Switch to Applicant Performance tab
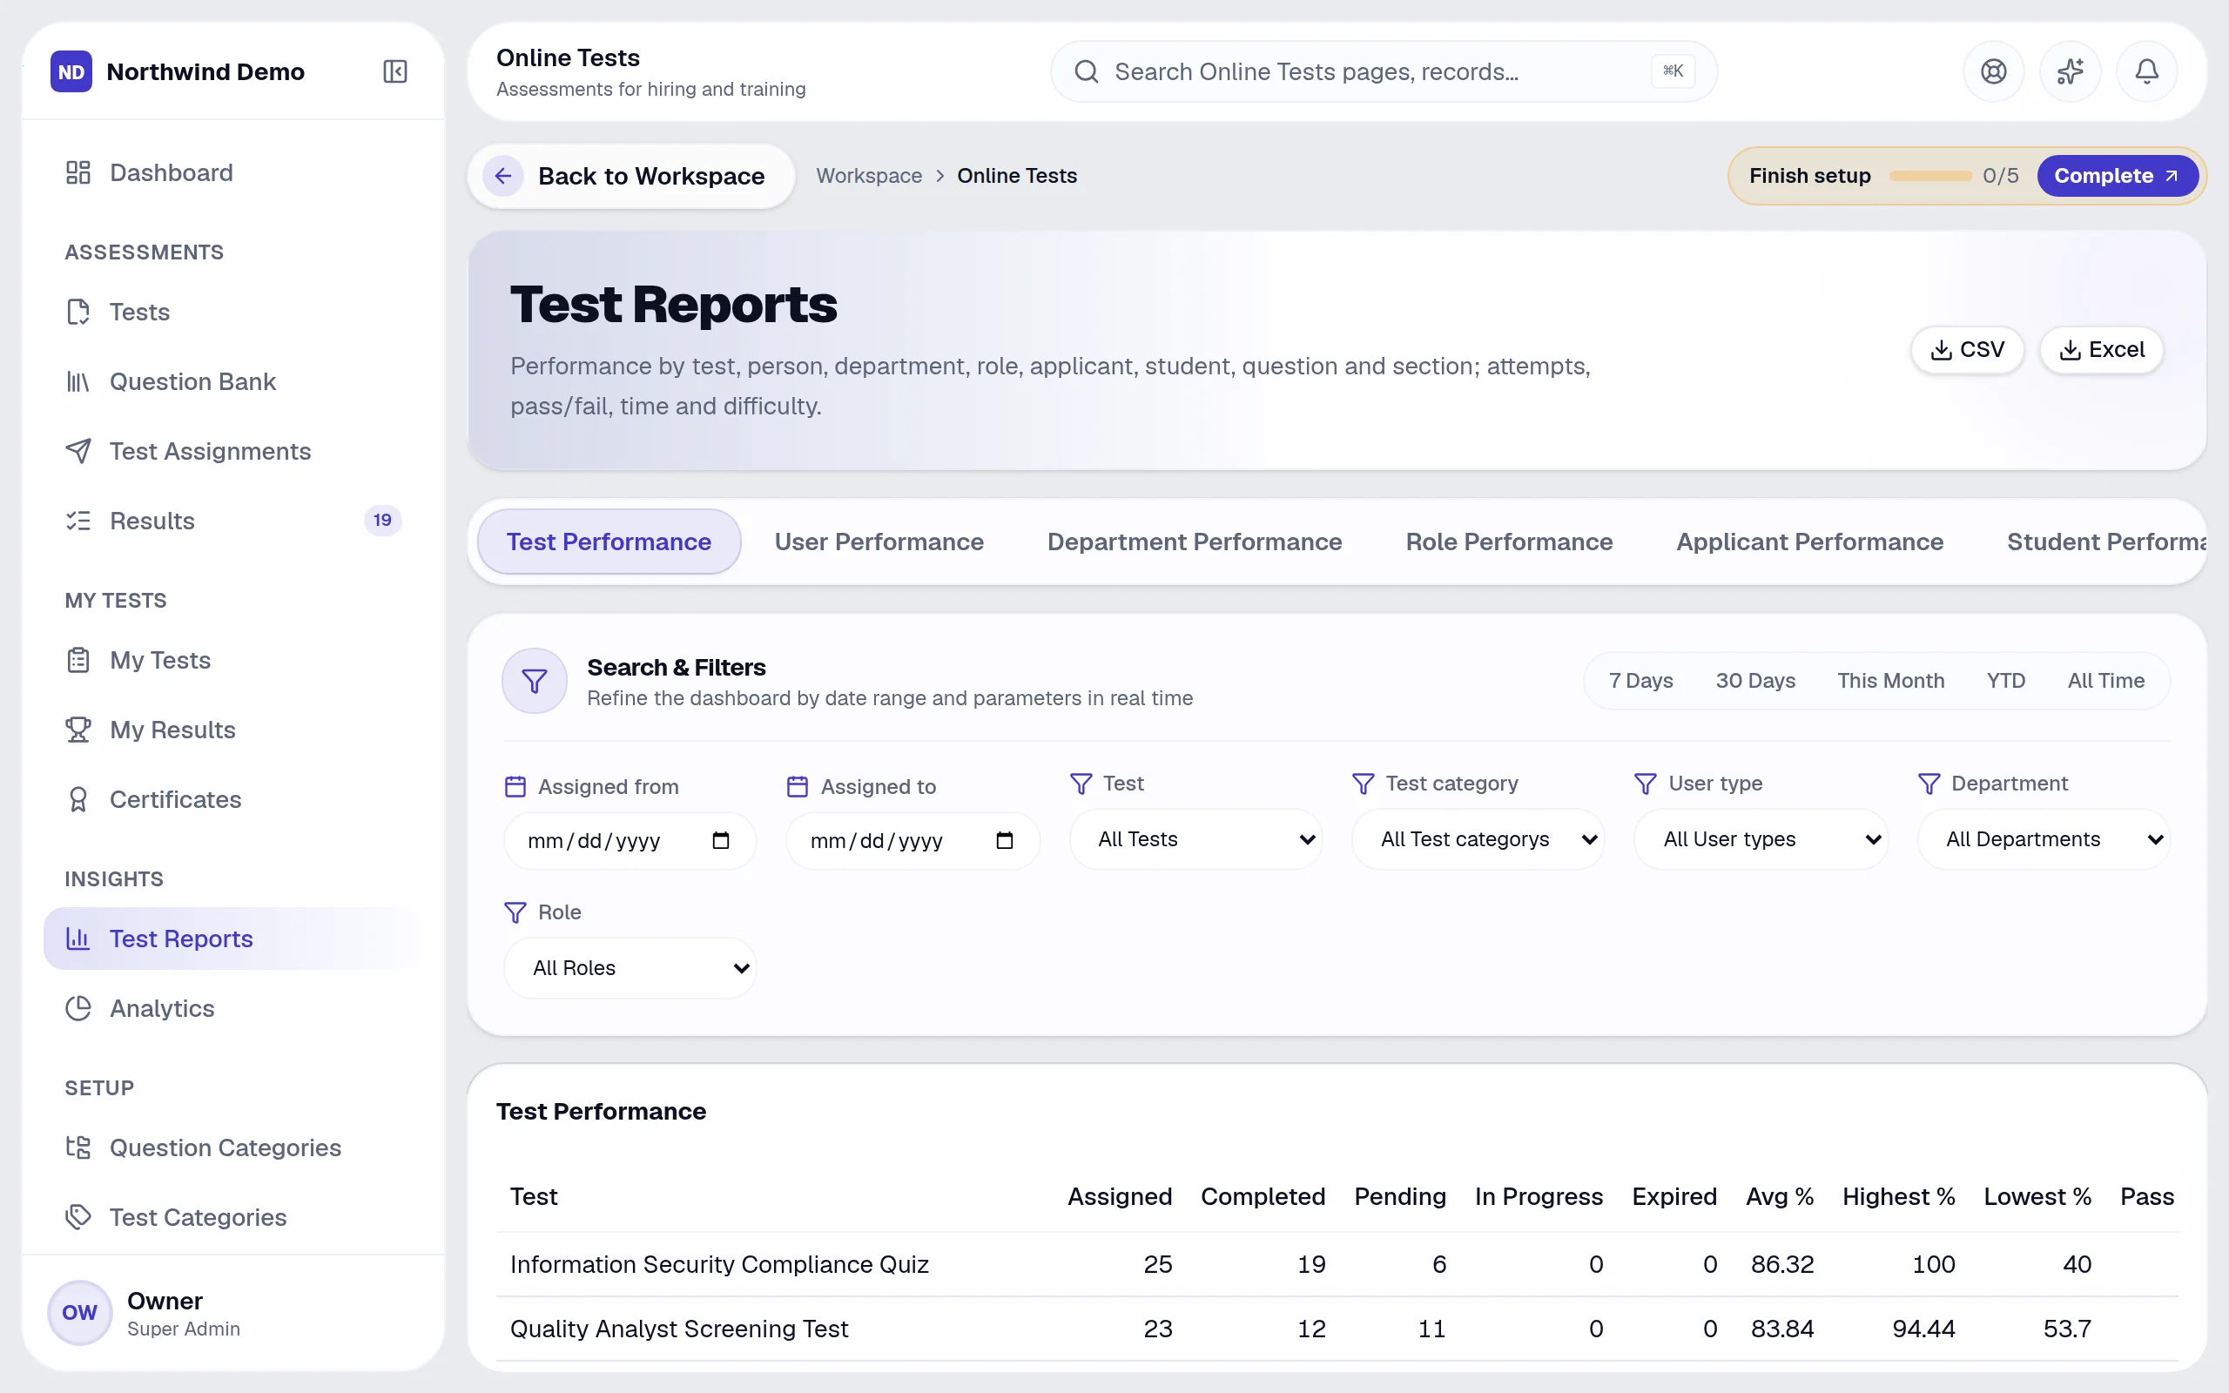2229x1393 pixels. (x=1809, y=542)
